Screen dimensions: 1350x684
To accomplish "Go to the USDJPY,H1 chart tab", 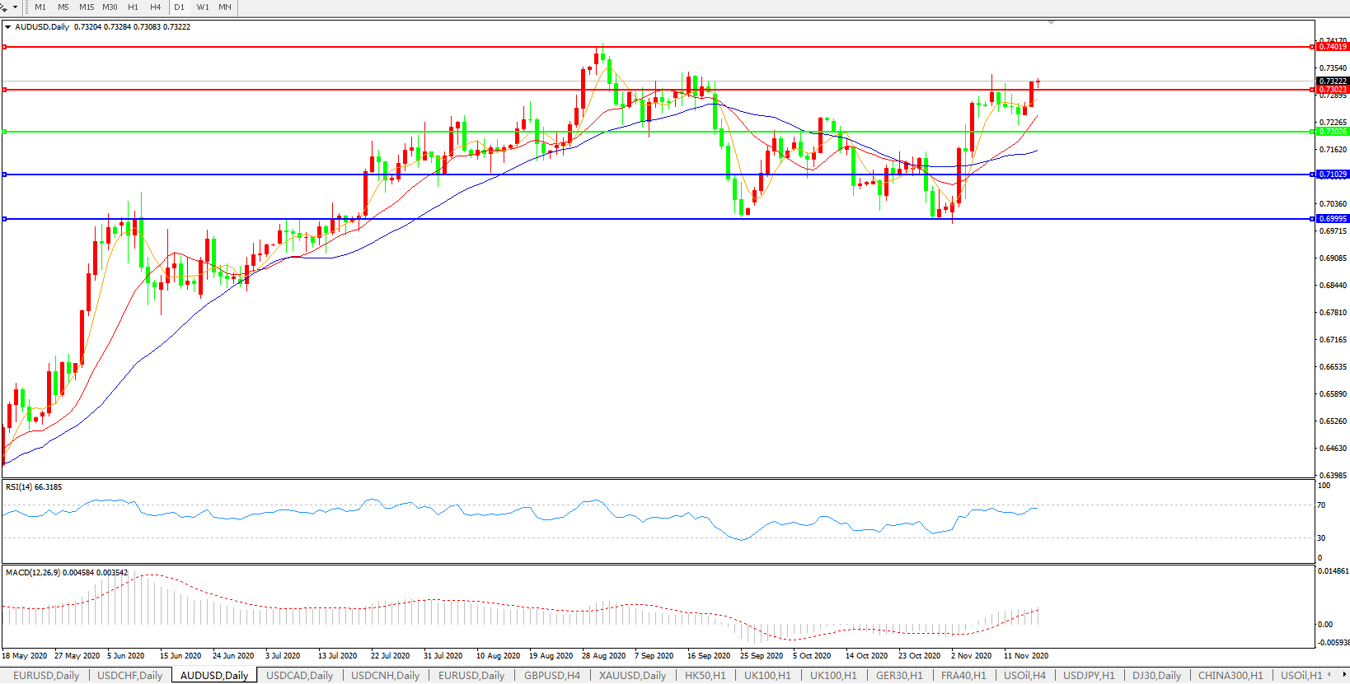I will (1088, 676).
